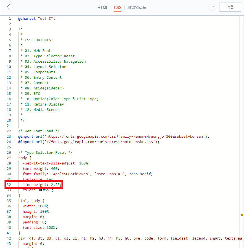Screen dimensions: 244x248
Task: Click the font-family declaration on line 30
Action: coord(88,174)
